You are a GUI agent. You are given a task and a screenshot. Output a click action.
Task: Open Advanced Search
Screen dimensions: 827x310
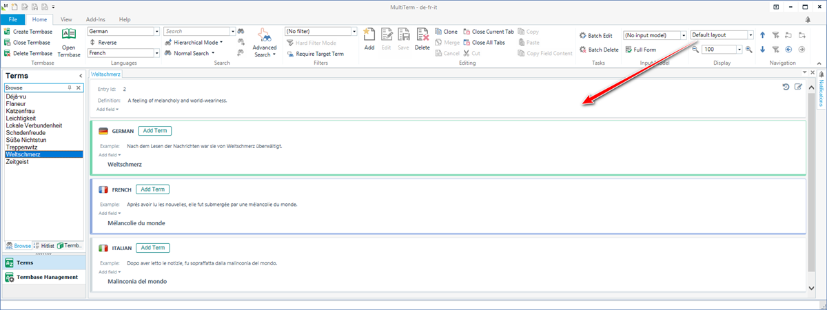(264, 43)
